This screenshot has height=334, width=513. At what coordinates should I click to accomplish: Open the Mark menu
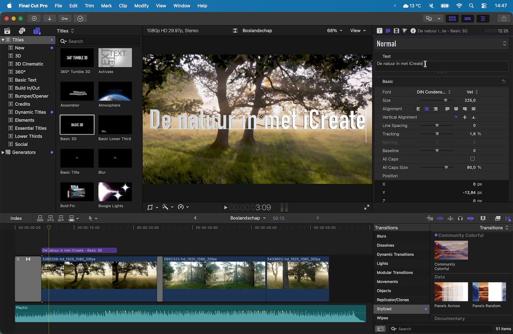[106, 6]
